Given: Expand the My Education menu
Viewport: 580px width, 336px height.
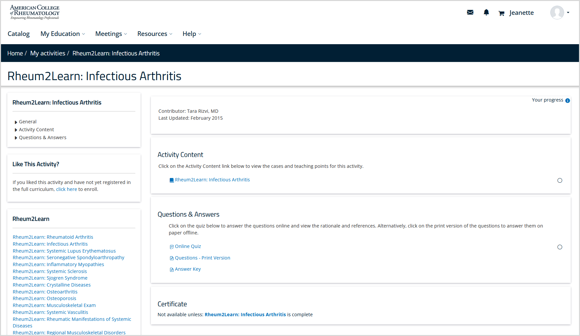Looking at the screenshot, I should [x=63, y=34].
